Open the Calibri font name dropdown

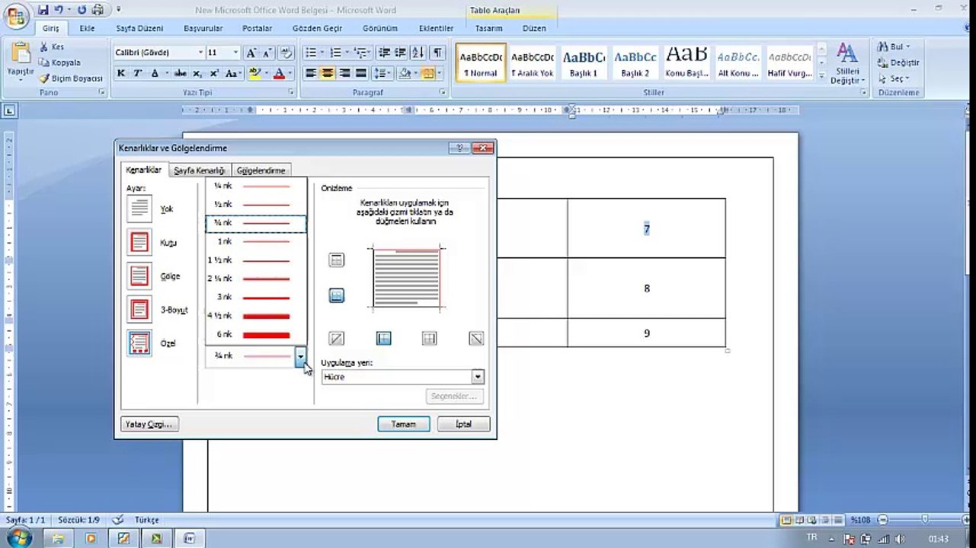click(201, 53)
